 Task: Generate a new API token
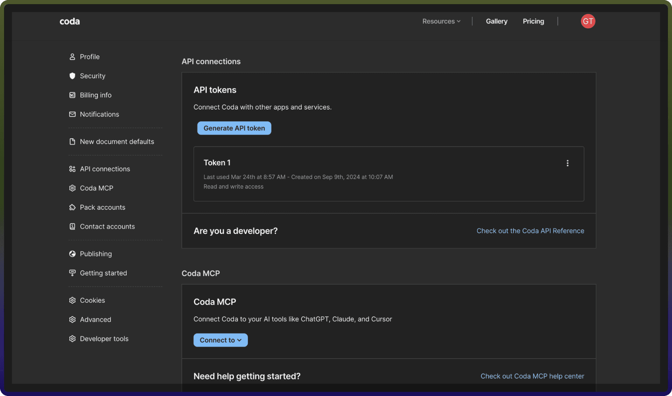[234, 128]
